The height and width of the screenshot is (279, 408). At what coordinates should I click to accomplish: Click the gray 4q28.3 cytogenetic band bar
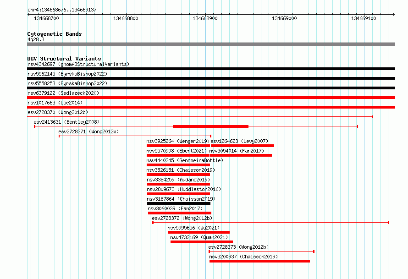point(211,44)
